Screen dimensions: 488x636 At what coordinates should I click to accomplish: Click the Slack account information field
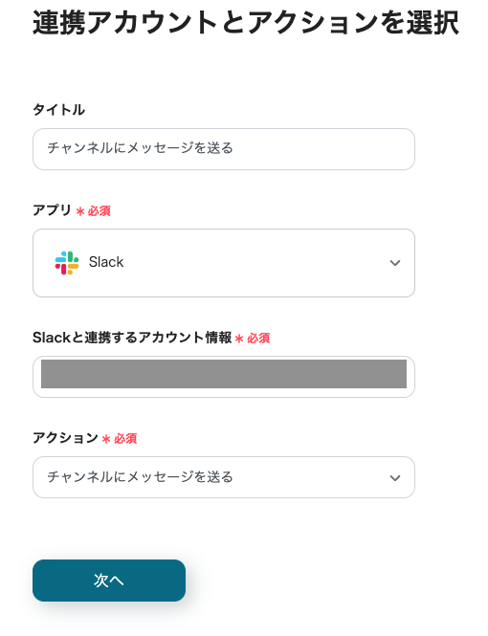(224, 377)
